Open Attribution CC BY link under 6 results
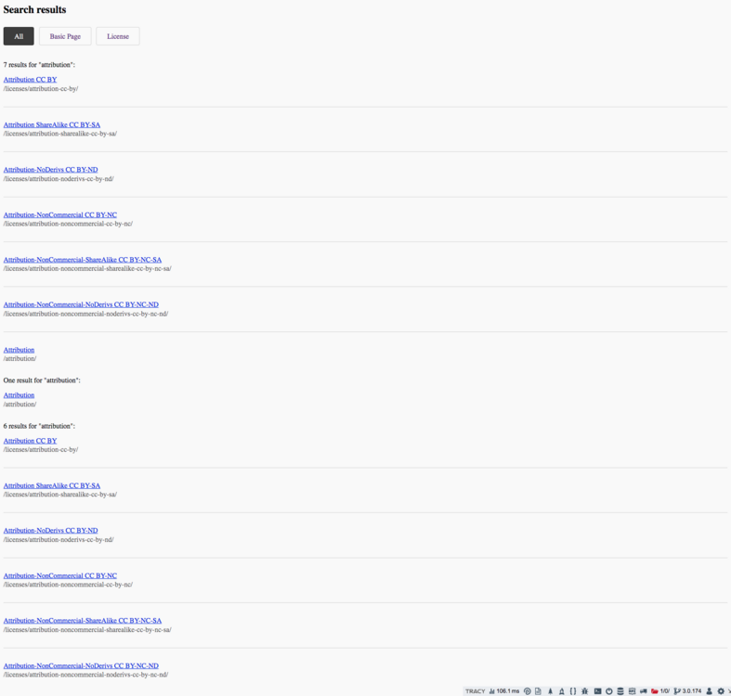 click(x=31, y=441)
